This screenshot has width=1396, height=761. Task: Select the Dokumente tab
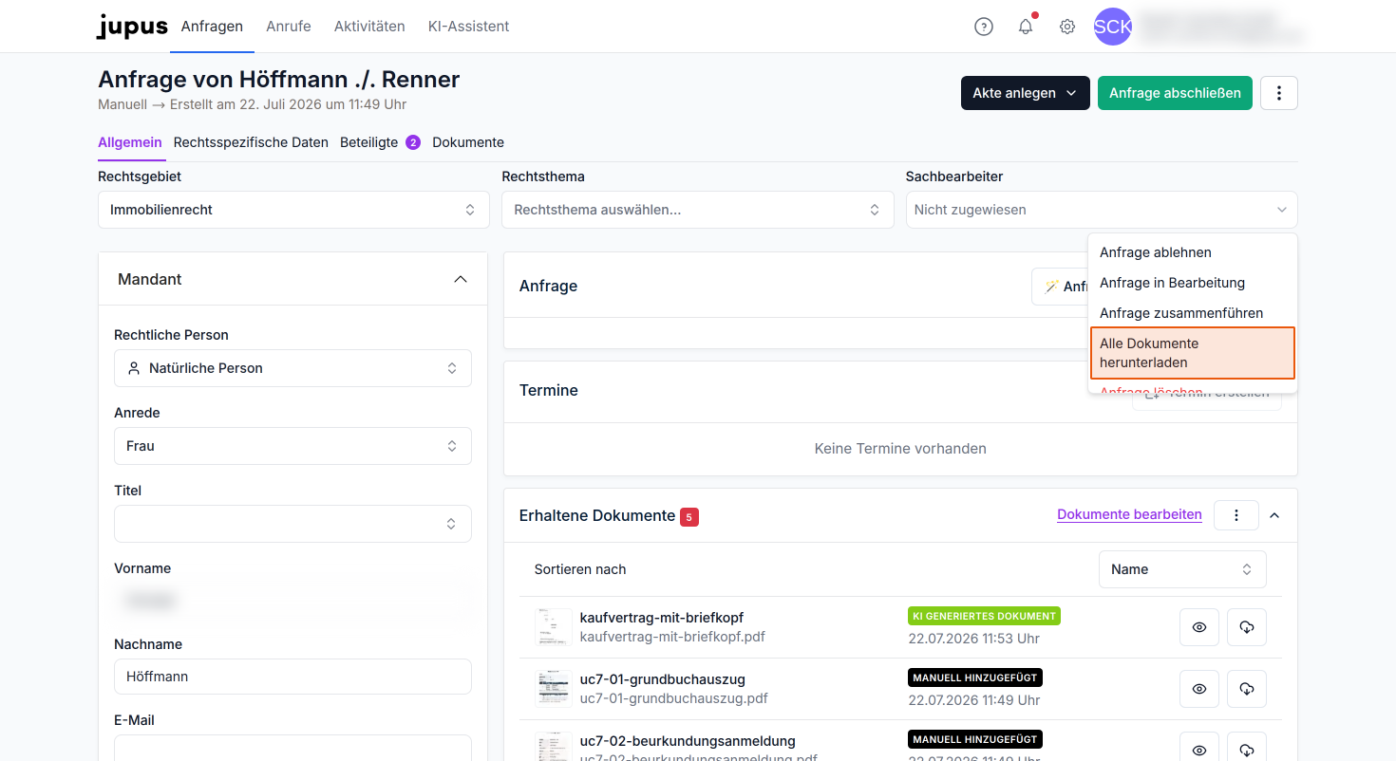[x=468, y=142]
